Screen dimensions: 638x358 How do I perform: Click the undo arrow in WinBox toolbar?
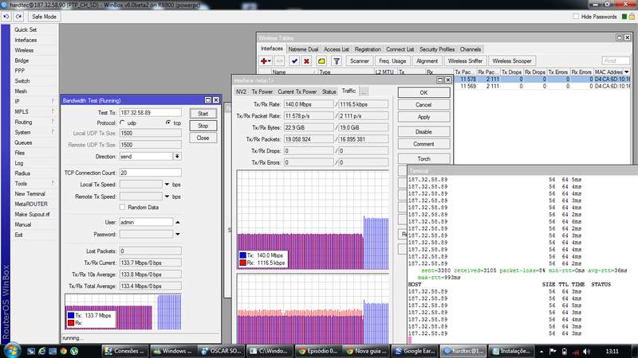coord(6,16)
